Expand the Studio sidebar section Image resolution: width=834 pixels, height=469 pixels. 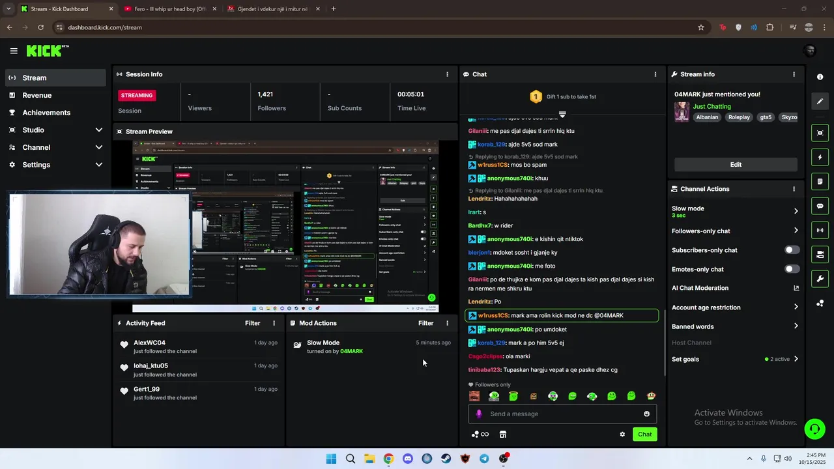pos(98,130)
